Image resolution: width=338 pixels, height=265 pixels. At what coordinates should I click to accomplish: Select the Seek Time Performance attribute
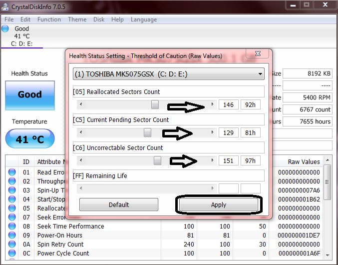coord(71,226)
